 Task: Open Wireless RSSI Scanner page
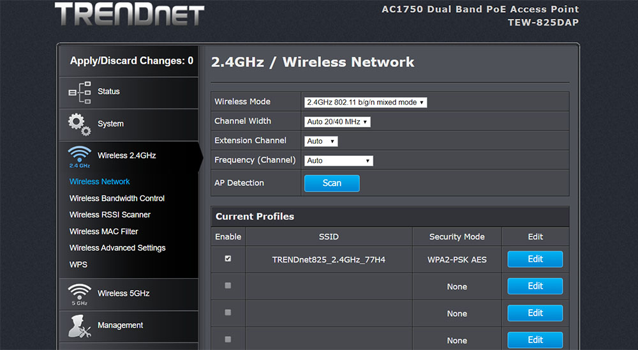110,215
